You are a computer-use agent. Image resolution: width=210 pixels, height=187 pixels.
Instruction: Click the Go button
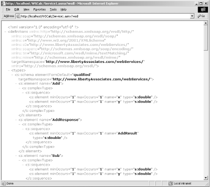pyautogui.click(x=201, y=16)
